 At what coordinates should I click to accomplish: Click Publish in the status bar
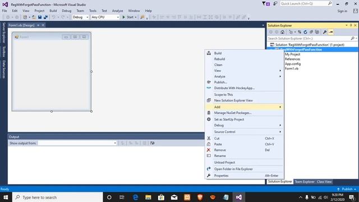(x=347, y=189)
